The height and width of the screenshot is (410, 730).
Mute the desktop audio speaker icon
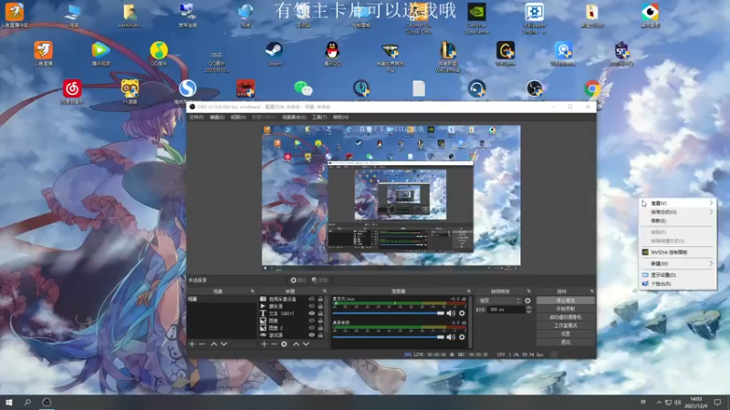click(451, 338)
